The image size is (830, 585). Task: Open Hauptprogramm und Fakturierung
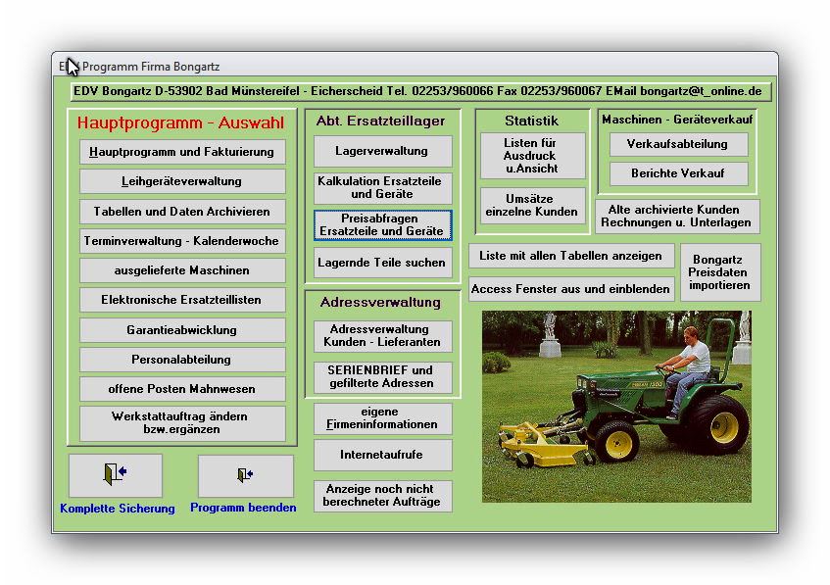[x=183, y=152]
